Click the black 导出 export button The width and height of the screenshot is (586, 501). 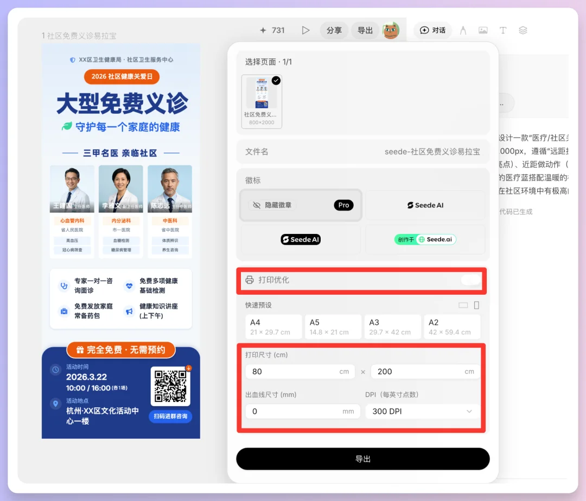point(362,459)
